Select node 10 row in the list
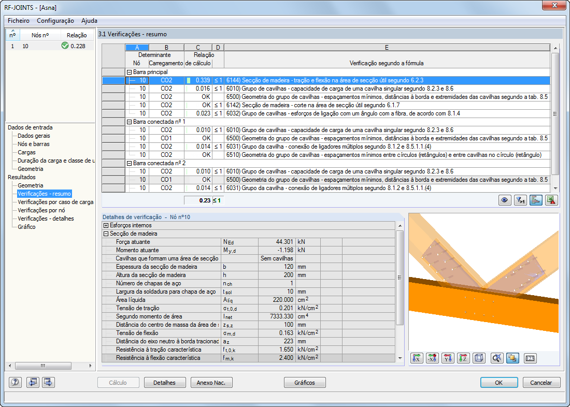The height and width of the screenshot is (407, 570). point(50,46)
